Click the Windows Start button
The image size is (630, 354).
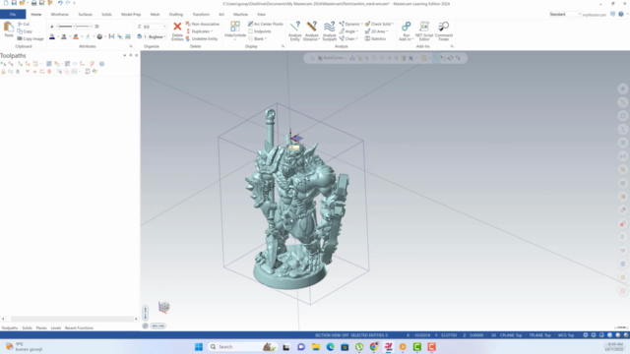click(199, 347)
